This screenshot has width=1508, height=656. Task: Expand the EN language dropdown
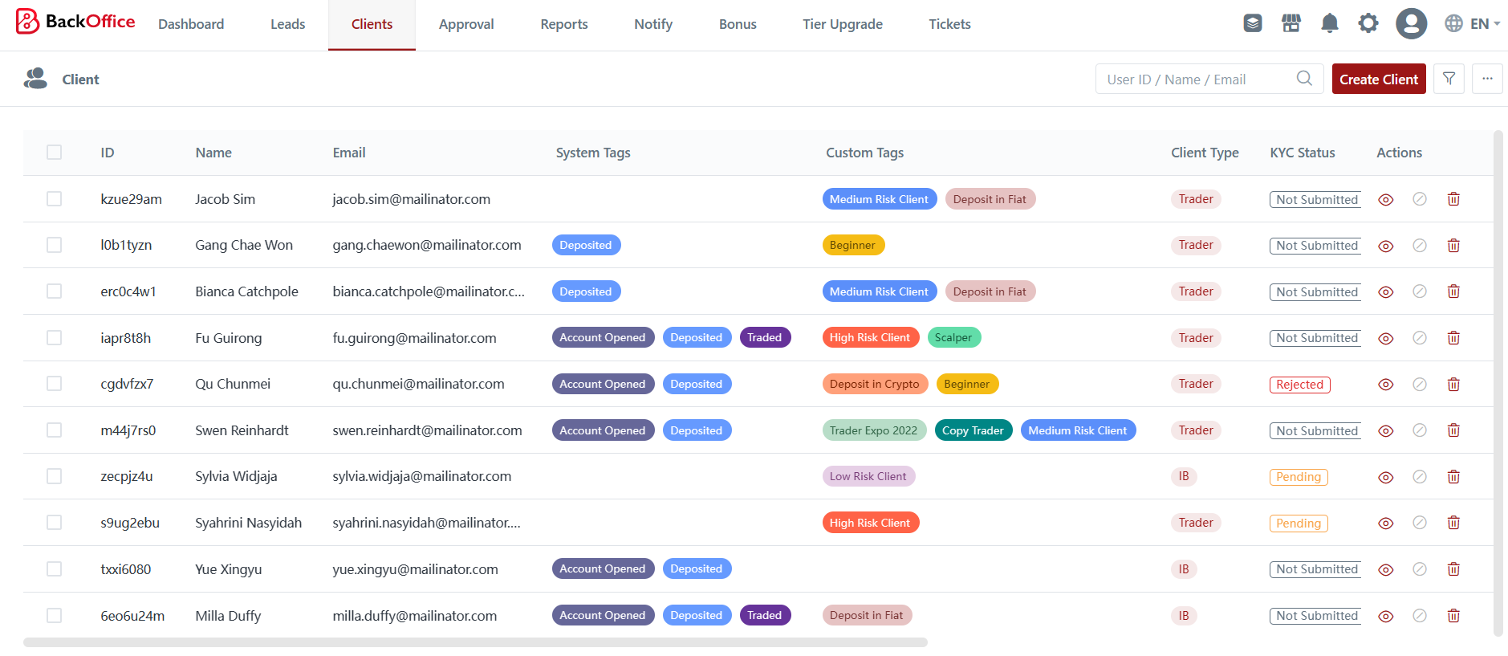pyautogui.click(x=1473, y=23)
